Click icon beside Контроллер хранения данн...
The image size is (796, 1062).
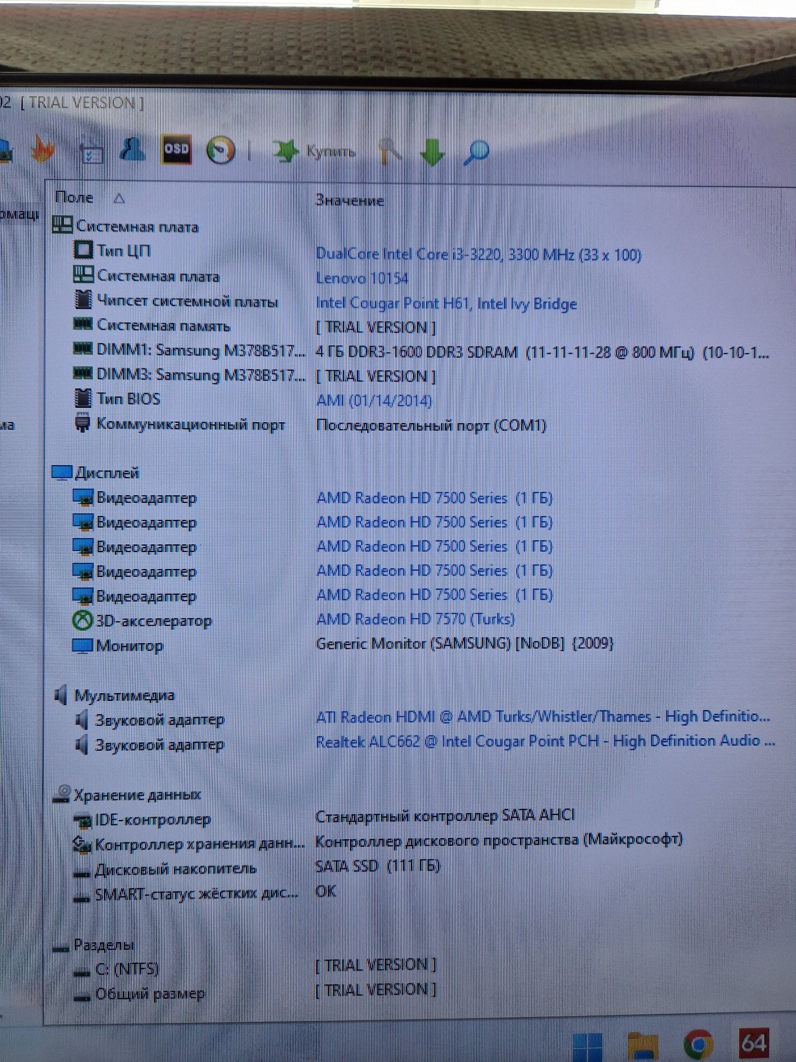coord(82,844)
